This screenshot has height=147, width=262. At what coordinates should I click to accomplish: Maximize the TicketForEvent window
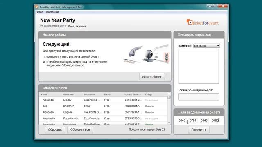[x=215, y=6]
